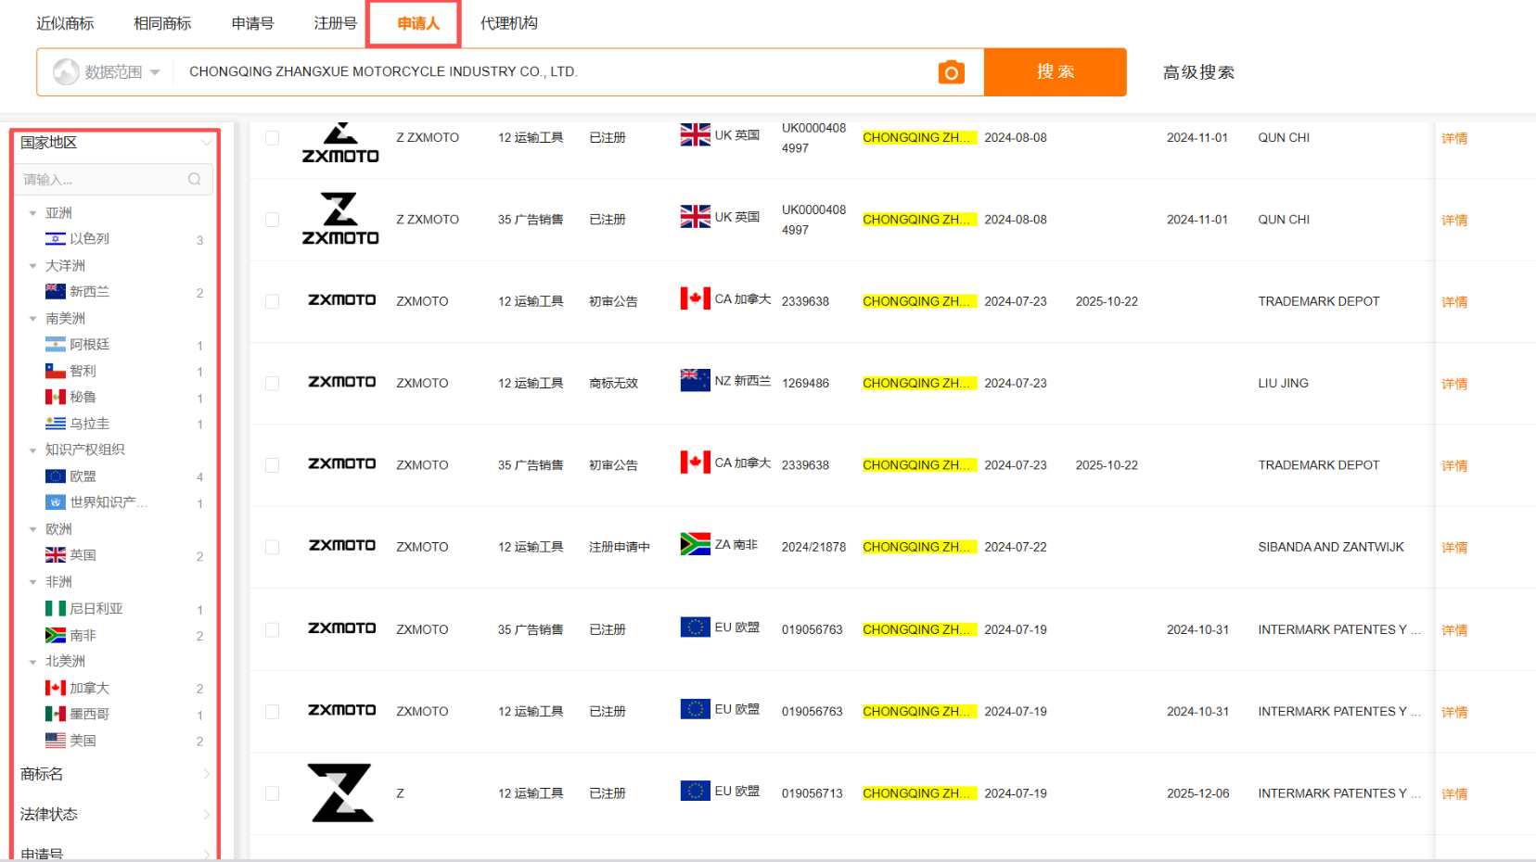Click the large Z logo thumbnail
1536x862 pixels.
[340, 793]
